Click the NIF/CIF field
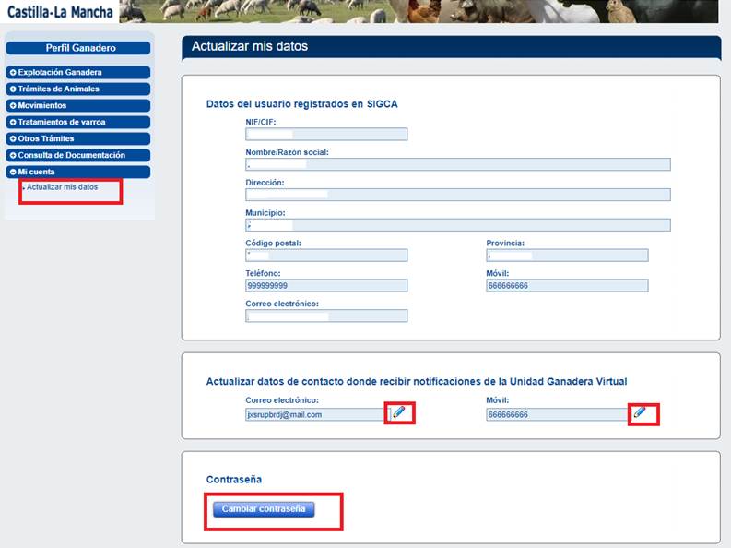 [326, 135]
